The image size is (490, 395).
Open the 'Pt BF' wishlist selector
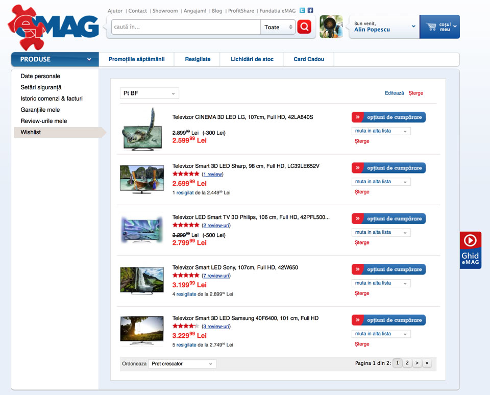click(150, 93)
